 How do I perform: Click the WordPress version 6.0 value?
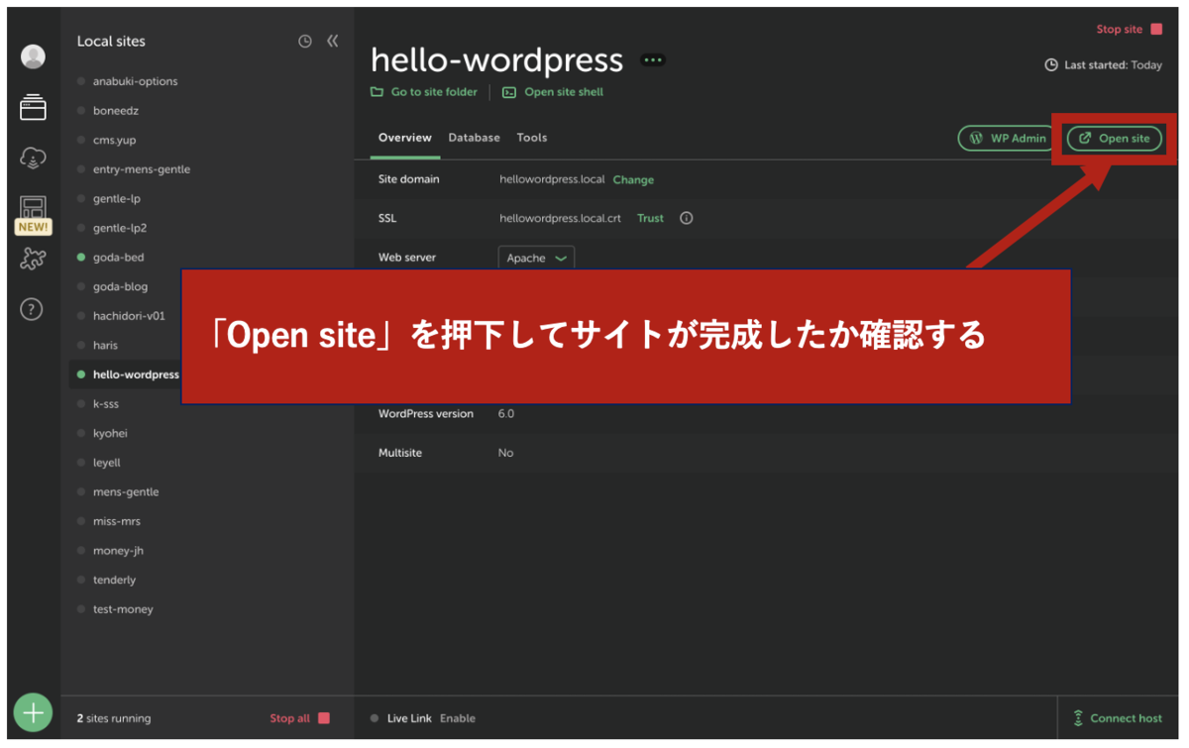pyautogui.click(x=506, y=414)
